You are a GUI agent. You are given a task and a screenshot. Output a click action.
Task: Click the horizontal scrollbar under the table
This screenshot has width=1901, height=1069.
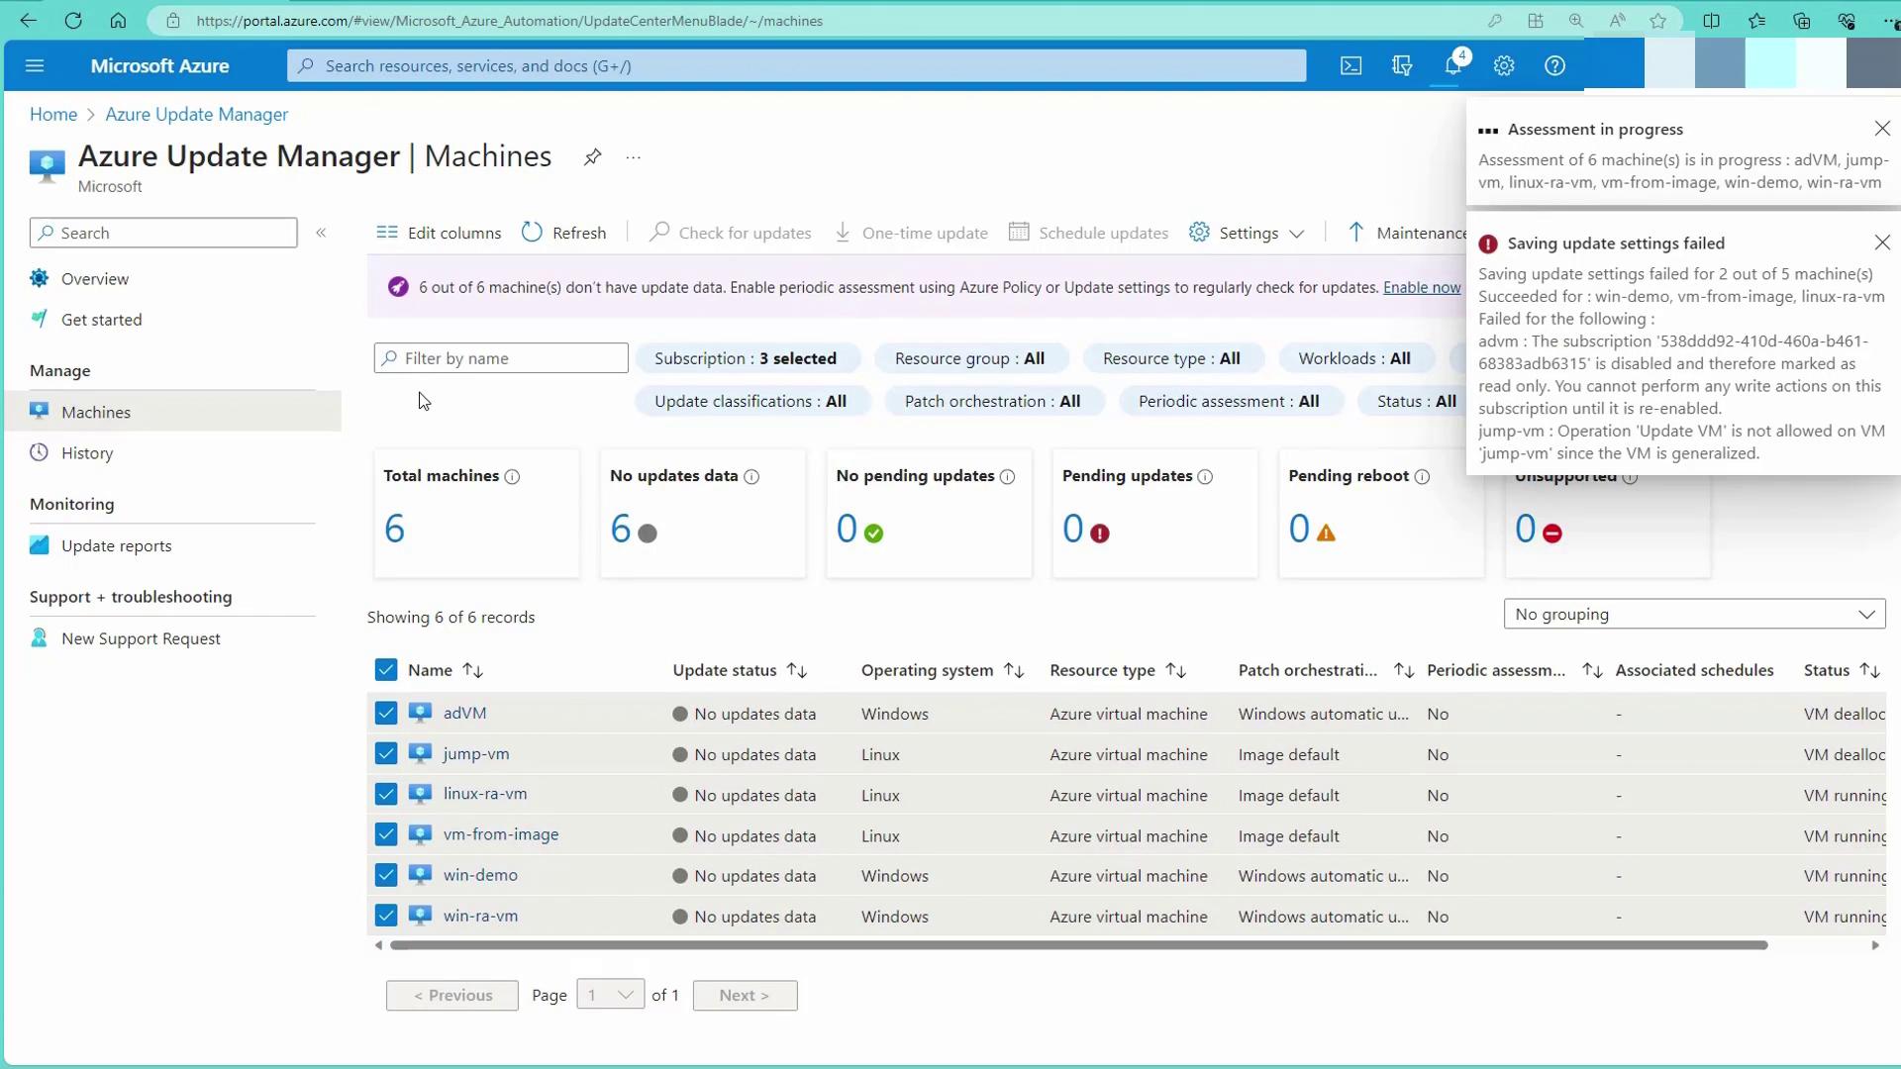pyautogui.click(x=1079, y=945)
